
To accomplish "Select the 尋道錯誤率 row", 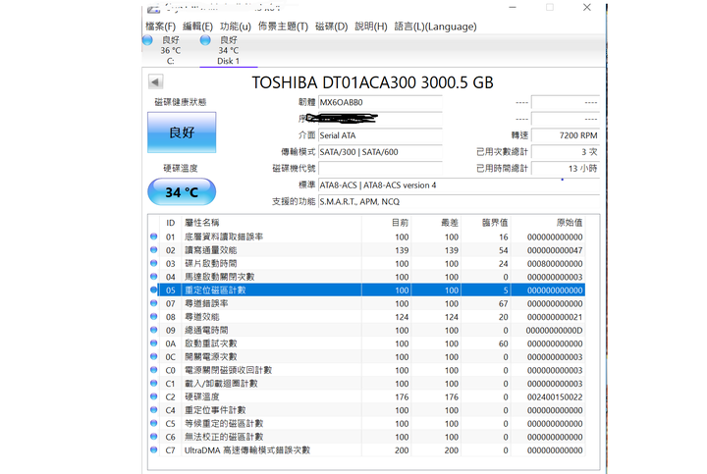I will (x=367, y=303).
